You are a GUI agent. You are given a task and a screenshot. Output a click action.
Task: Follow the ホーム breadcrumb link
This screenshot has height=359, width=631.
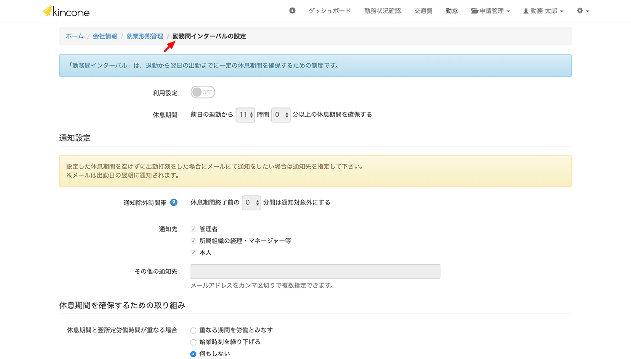pos(74,36)
